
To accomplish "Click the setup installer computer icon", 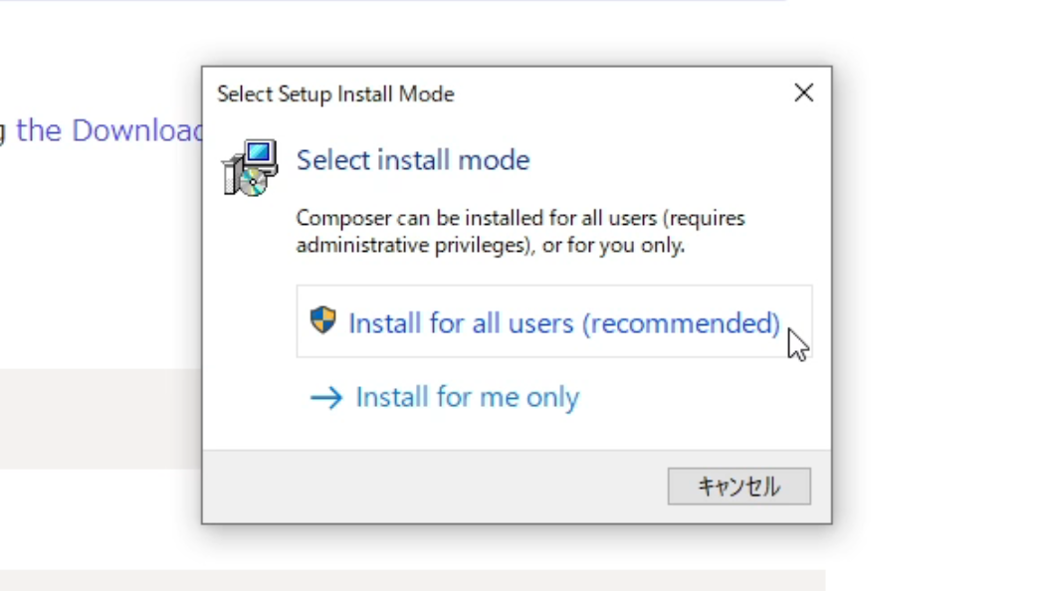I will tap(250, 167).
